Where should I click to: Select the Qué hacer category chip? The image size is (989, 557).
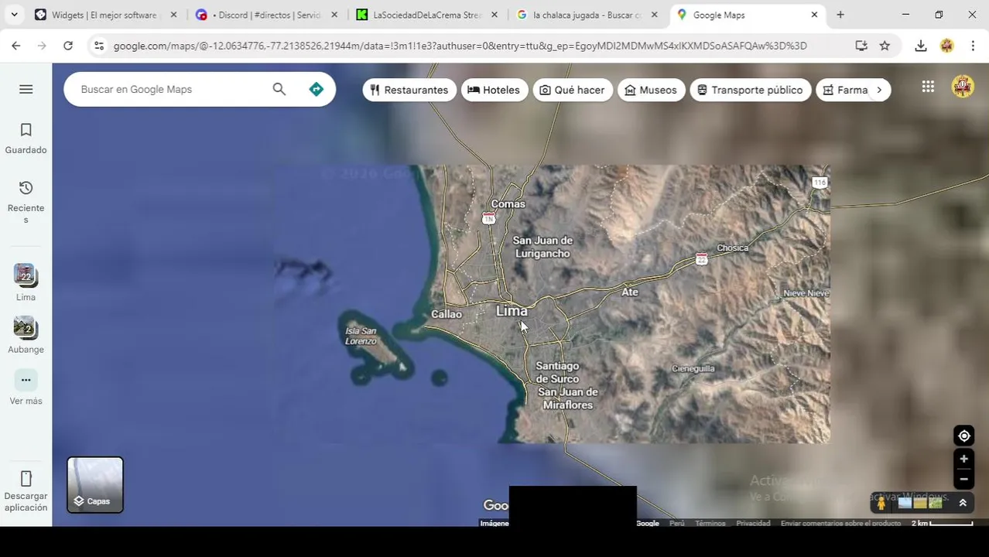pos(572,90)
